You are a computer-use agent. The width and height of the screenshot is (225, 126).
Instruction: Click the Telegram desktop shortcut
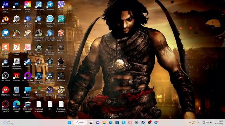click(x=50, y=6)
